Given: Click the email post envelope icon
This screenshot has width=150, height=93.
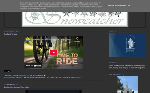Looking at the screenshot, I should 45,75.
